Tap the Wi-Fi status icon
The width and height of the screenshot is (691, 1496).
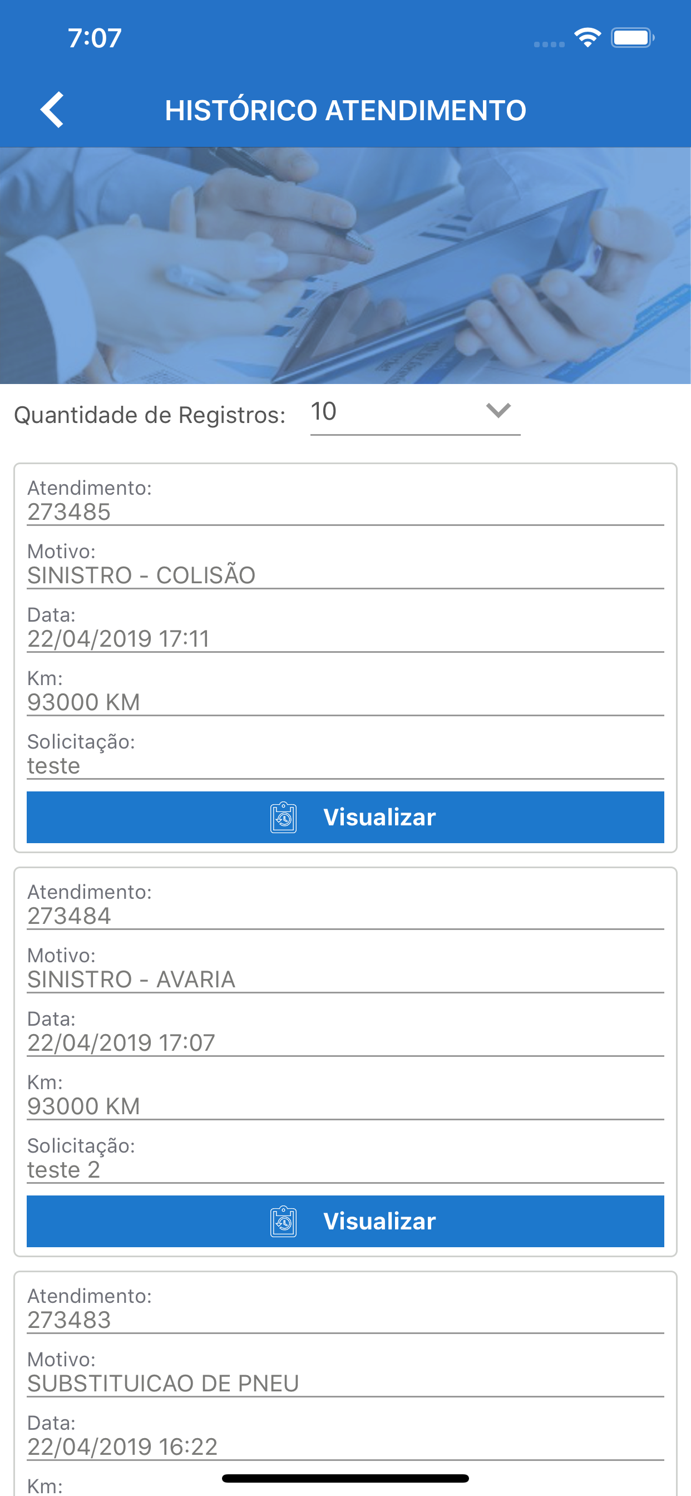[x=587, y=38]
